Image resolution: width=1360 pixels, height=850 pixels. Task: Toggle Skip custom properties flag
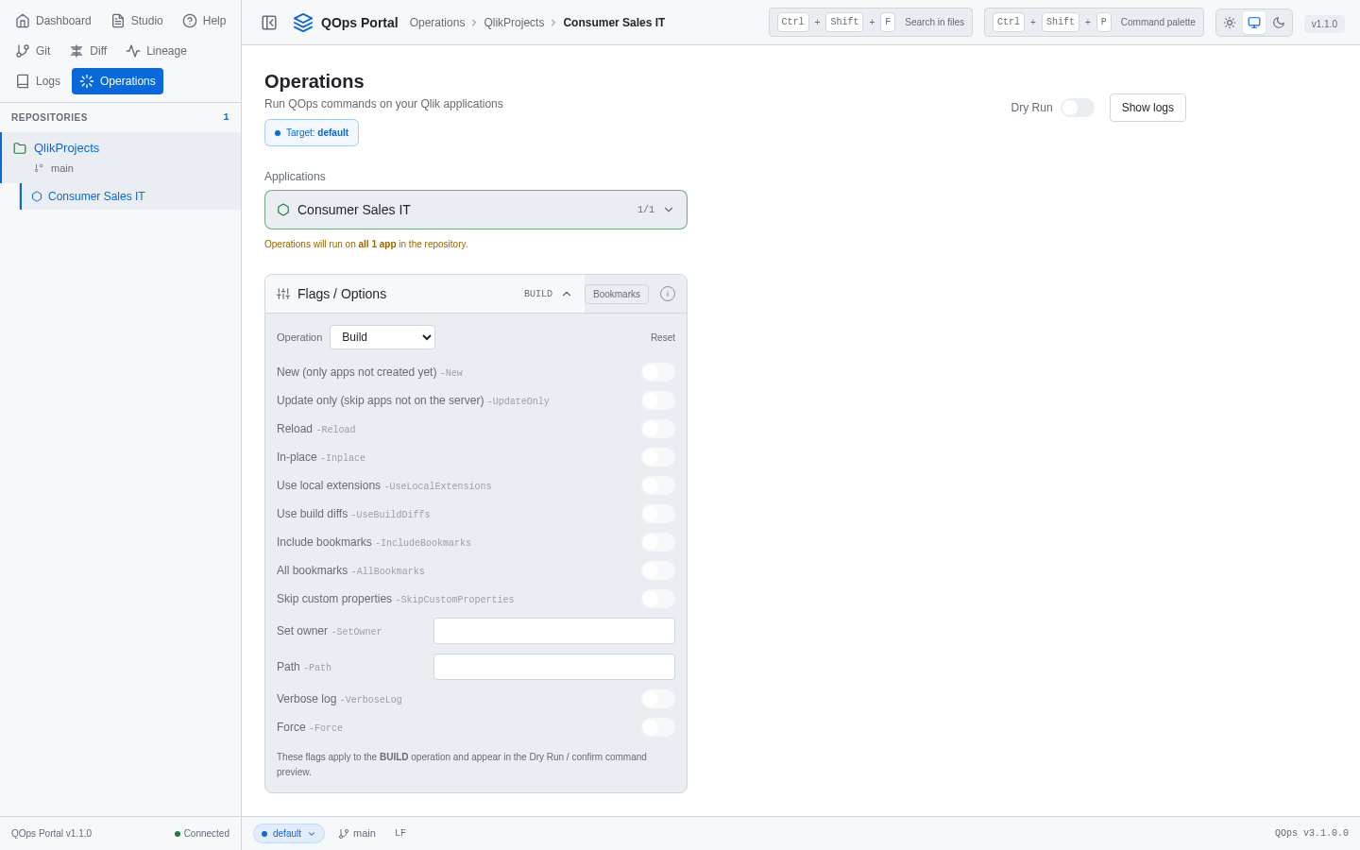point(658,599)
